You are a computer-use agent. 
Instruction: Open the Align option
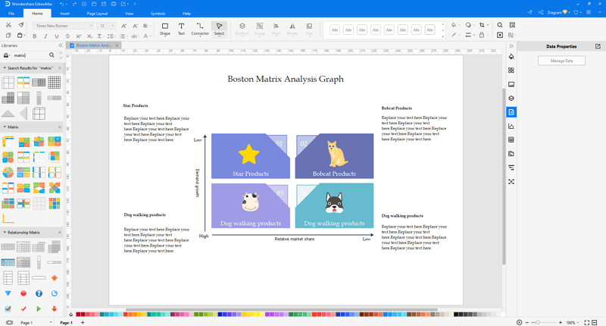point(276,29)
